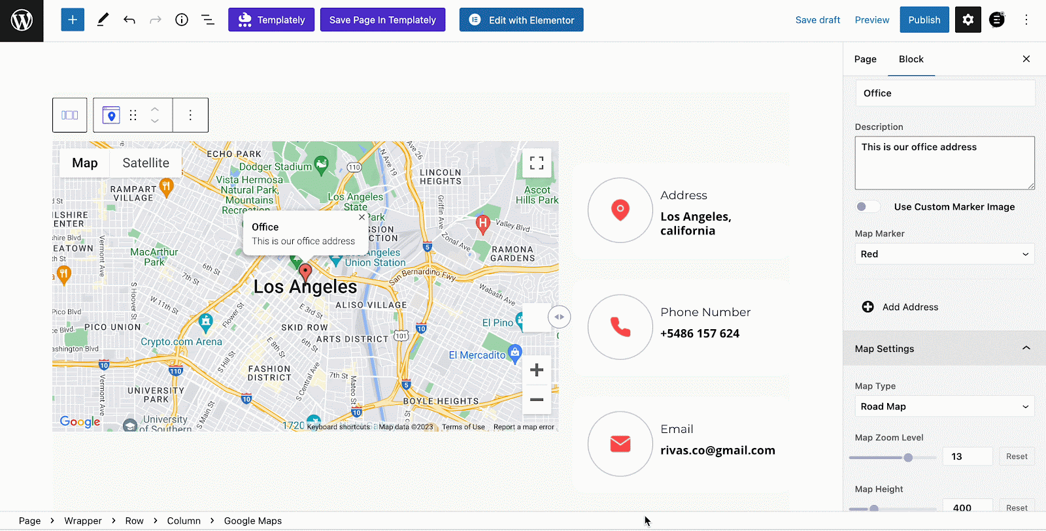Click the Map Height number field
The height and width of the screenshot is (531, 1046).
[x=968, y=507]
